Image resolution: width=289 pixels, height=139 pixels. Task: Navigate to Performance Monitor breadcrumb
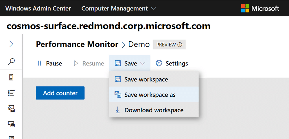point(77,44)
